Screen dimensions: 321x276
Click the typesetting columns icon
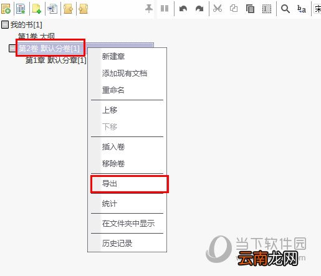[165, 9]
